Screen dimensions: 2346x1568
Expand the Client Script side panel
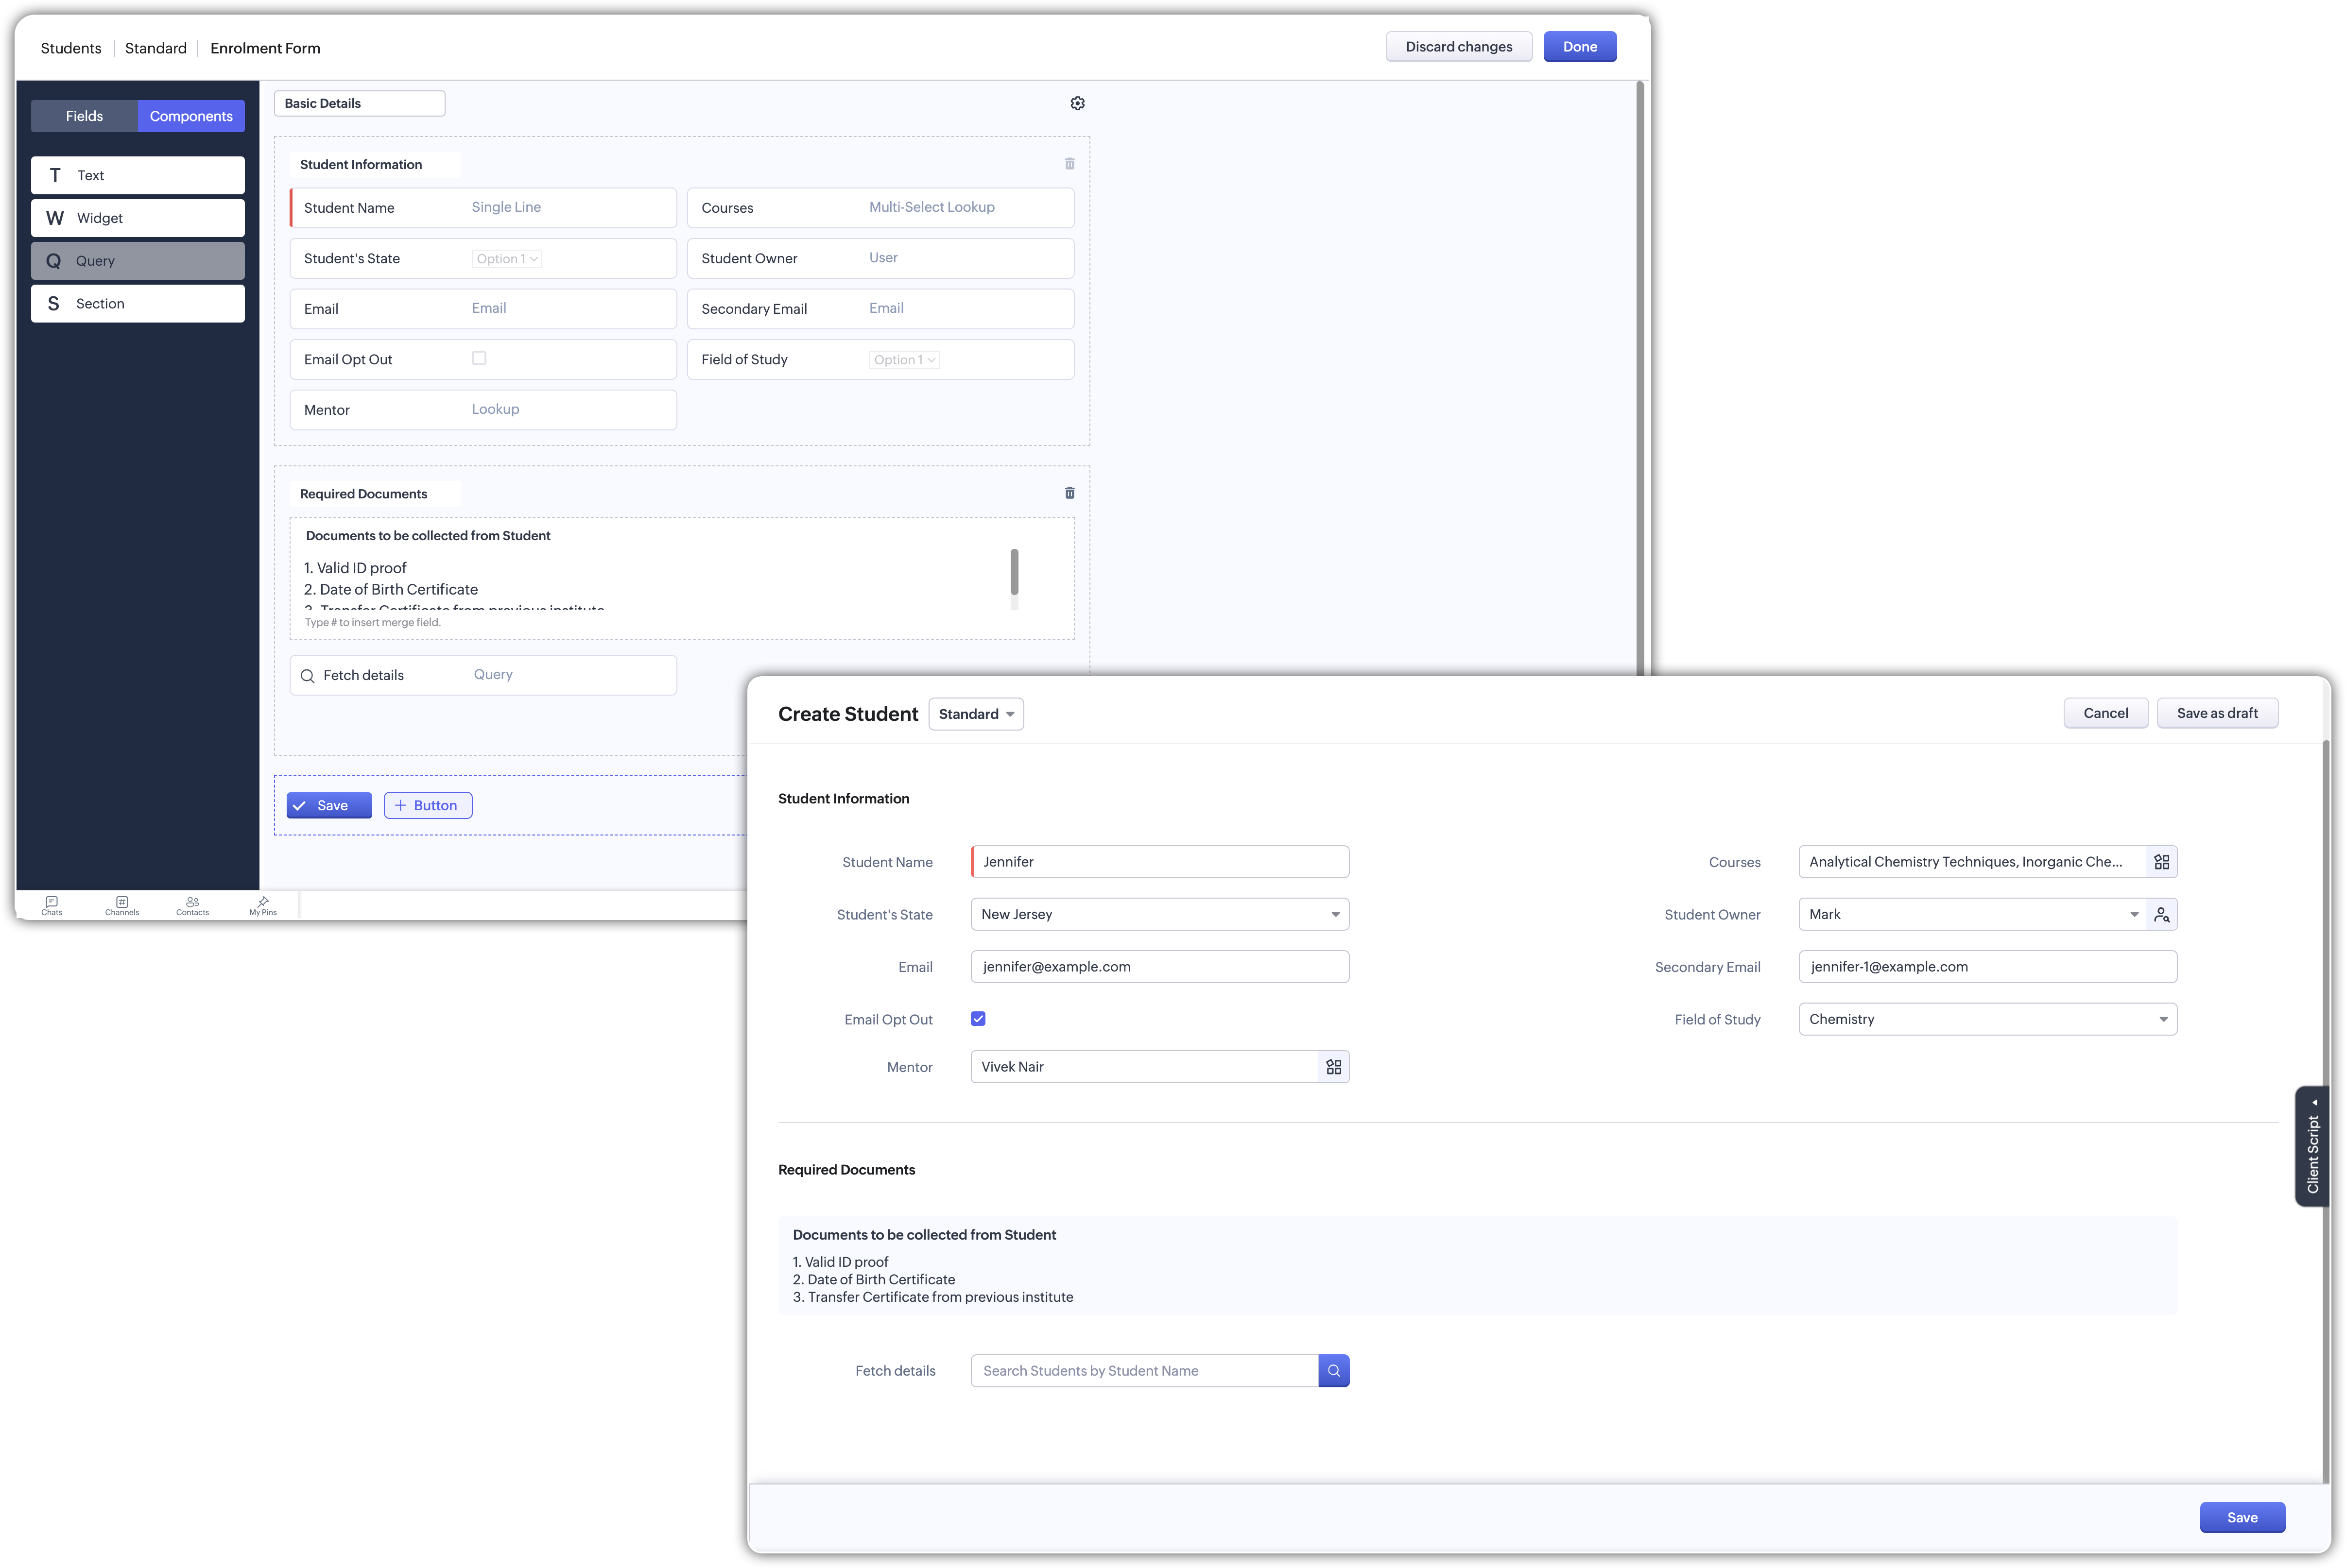pos(2312,1147)
